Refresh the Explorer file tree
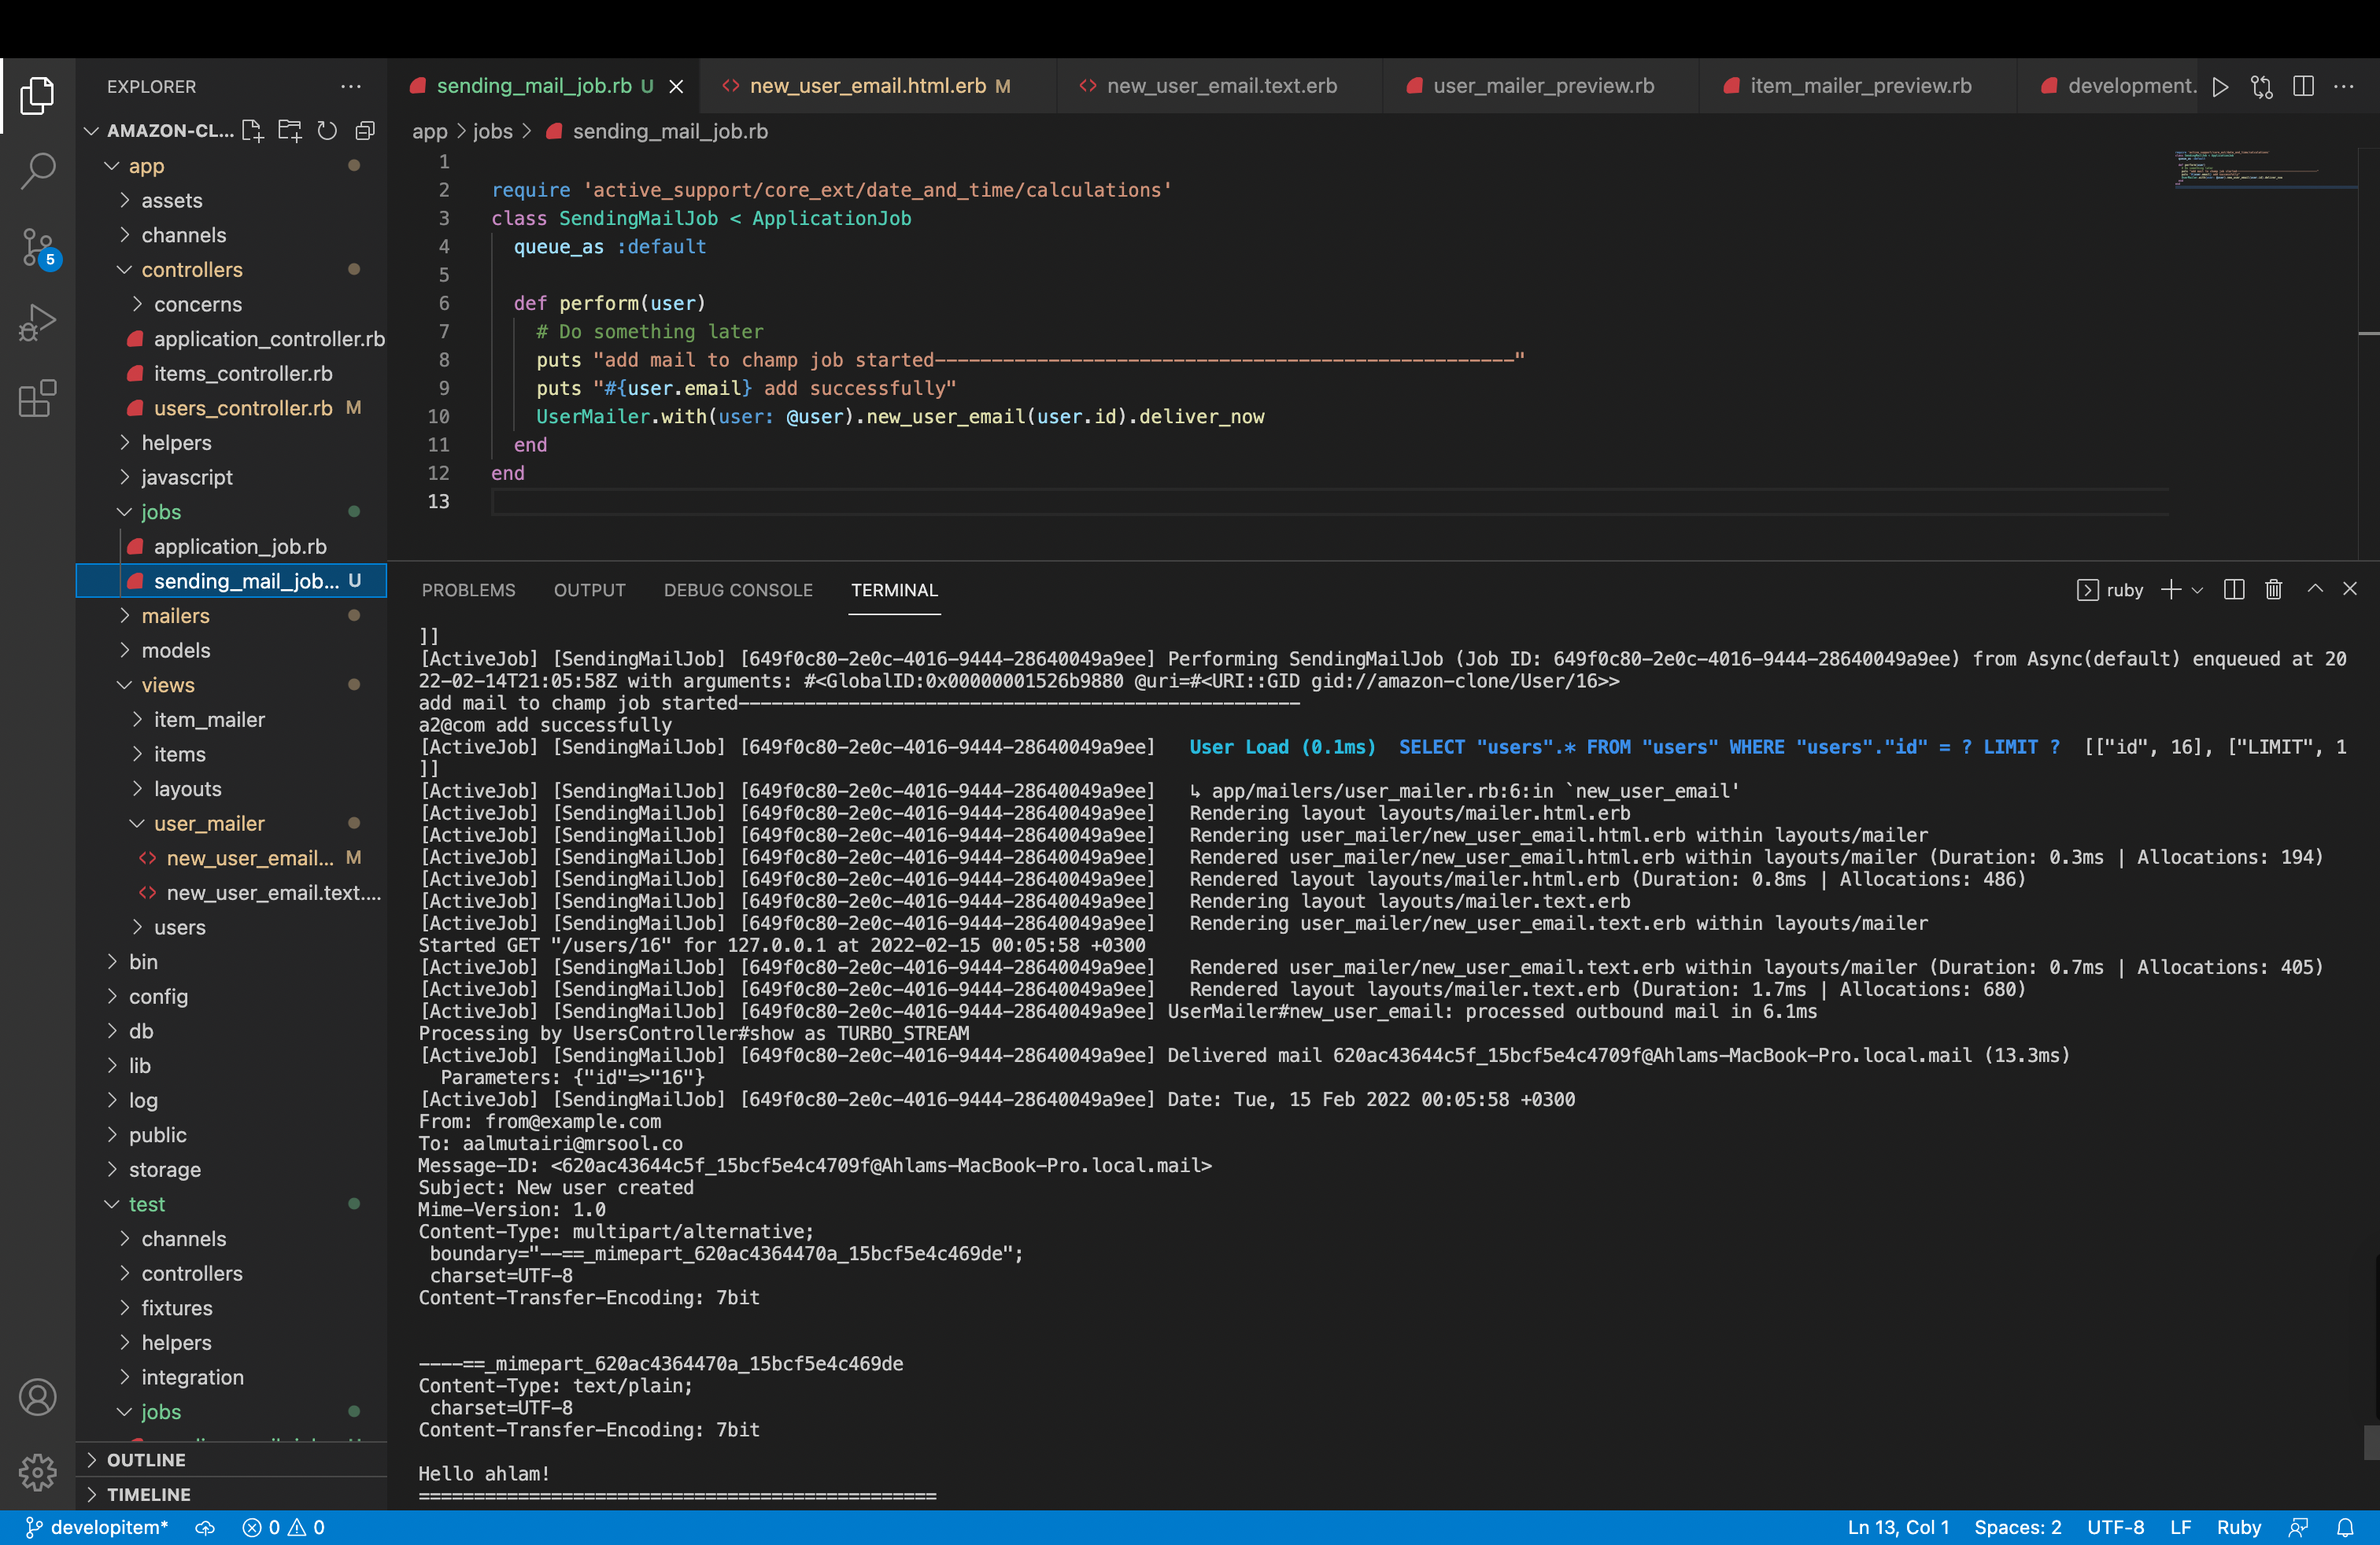Image resolution: width=2380 pixels, height=1545 pixels. point(327,131)
